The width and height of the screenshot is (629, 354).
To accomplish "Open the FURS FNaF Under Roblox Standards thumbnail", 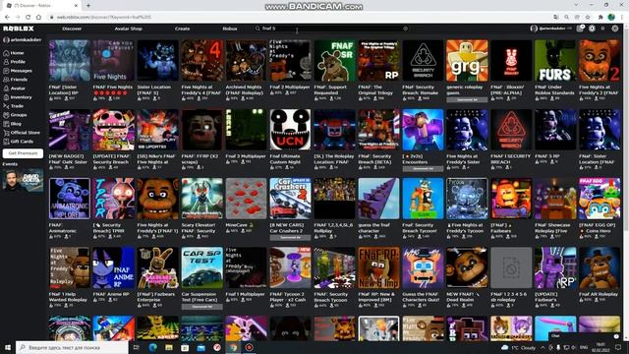I will pos(555,60).
